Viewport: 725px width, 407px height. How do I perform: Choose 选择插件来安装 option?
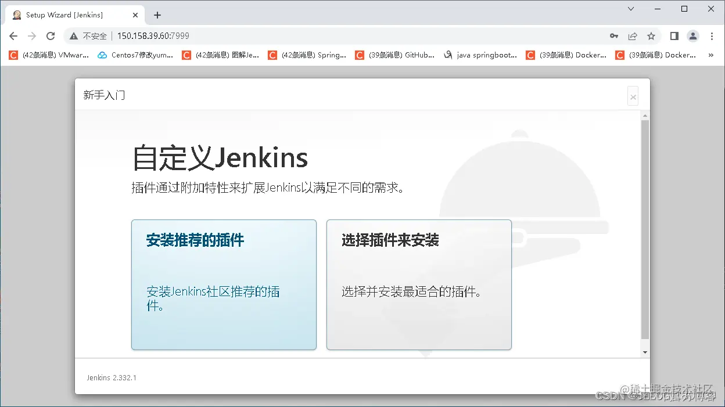(419, 284)
